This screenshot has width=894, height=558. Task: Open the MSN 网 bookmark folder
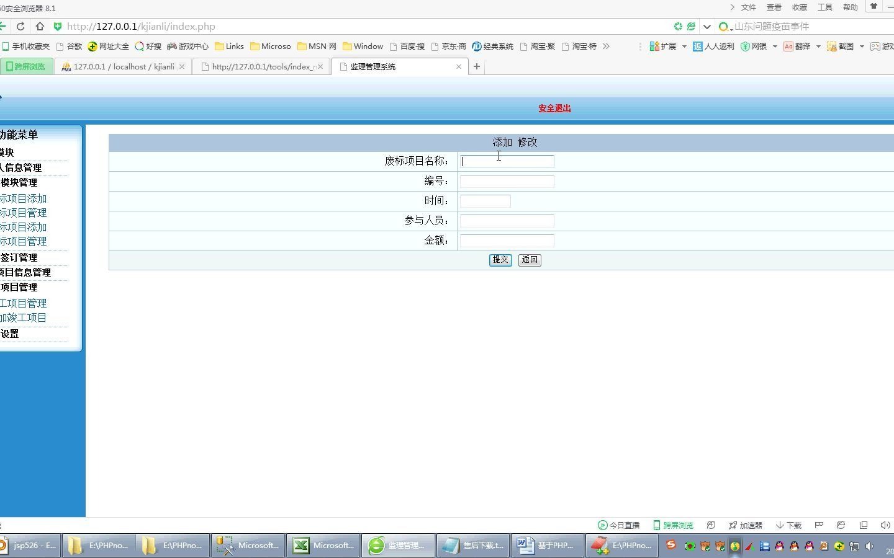[x=317, y=46]
